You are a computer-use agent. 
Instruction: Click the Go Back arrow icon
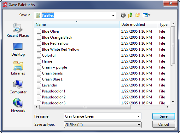pyautogui.click(x=123, y=15)
